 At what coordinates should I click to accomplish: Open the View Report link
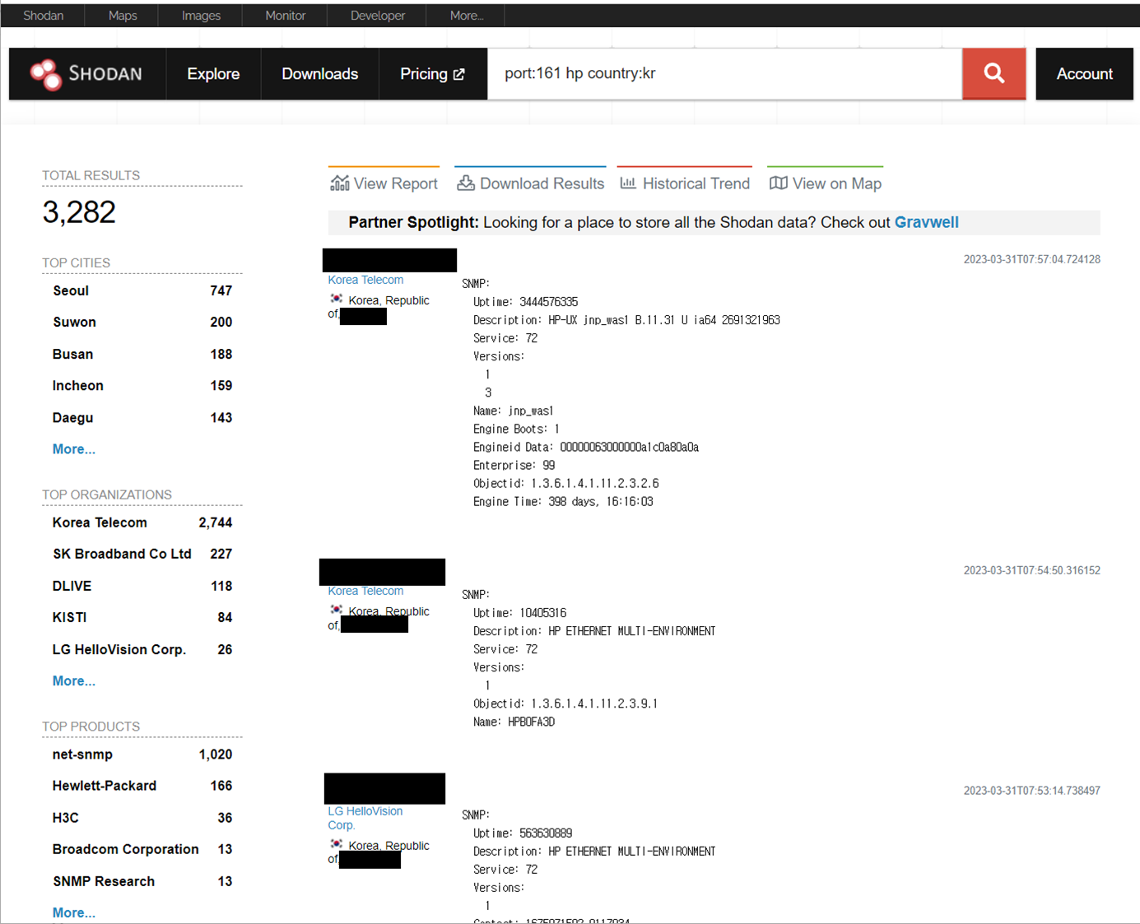coord(384,183)
